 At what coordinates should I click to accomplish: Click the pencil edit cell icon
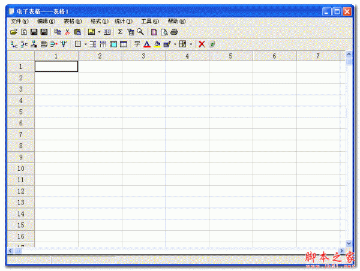(167, 44)
